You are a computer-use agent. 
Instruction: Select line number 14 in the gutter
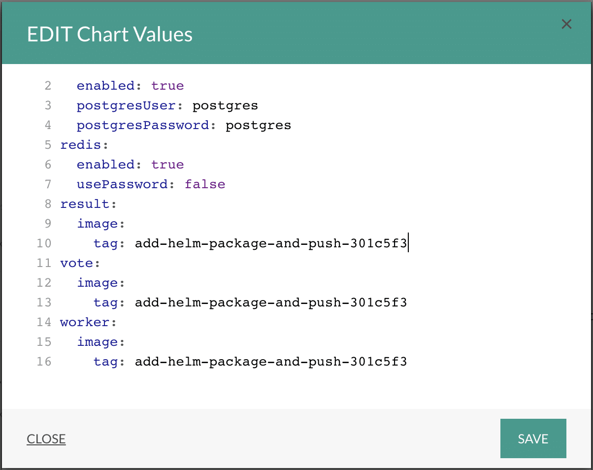click(x=44, y=322)
